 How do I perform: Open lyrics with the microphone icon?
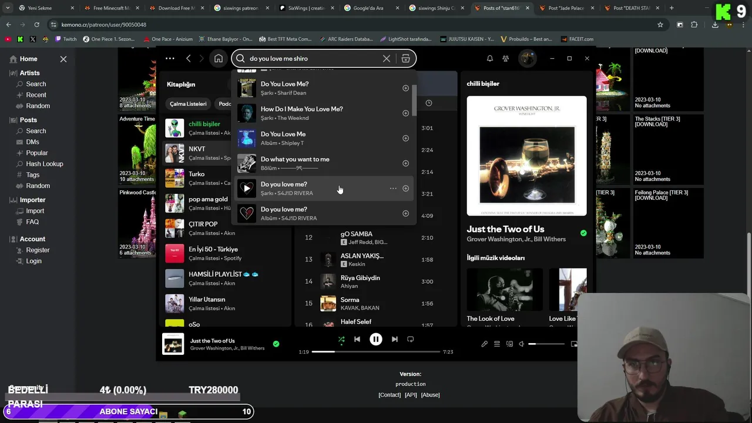484,344
